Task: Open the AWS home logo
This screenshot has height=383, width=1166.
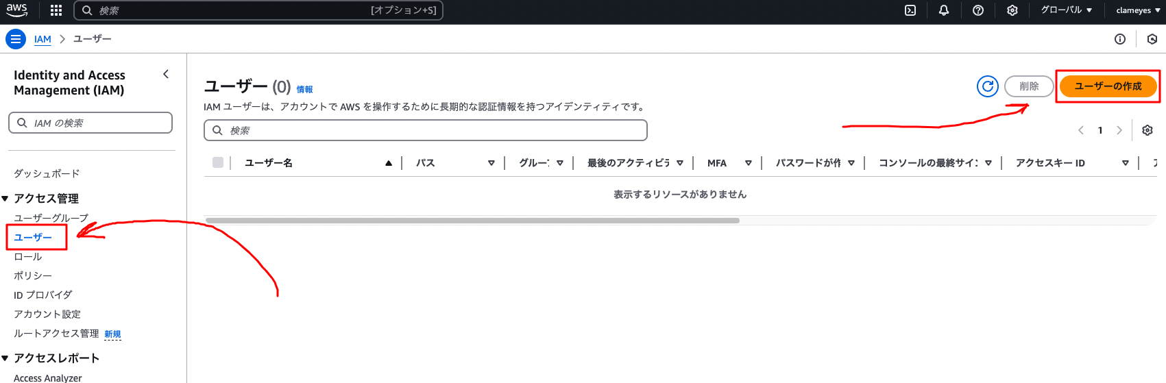Action: pyautogui.click(x=16, y=10)
